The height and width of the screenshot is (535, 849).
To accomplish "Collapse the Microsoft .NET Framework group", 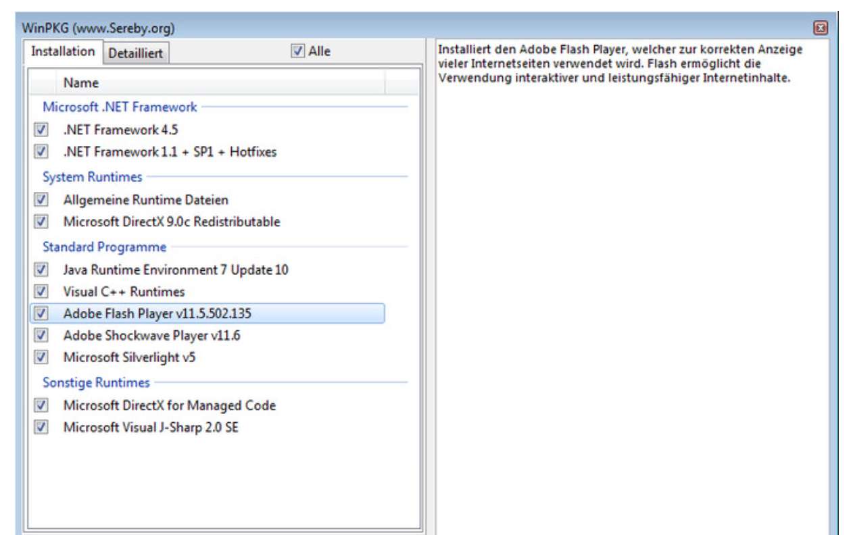I will (120, 107).
